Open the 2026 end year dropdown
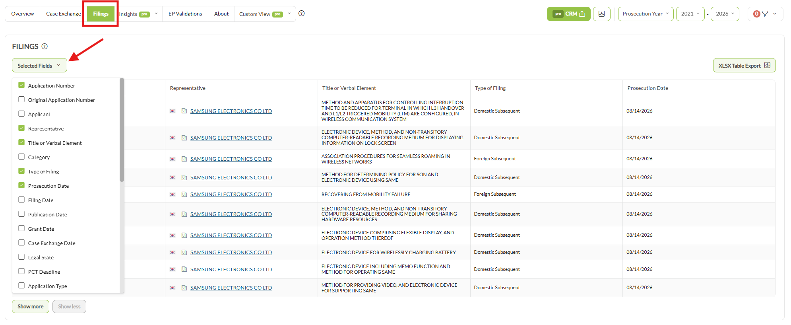The height and width of the screenshot is (325, 791). 725,14
